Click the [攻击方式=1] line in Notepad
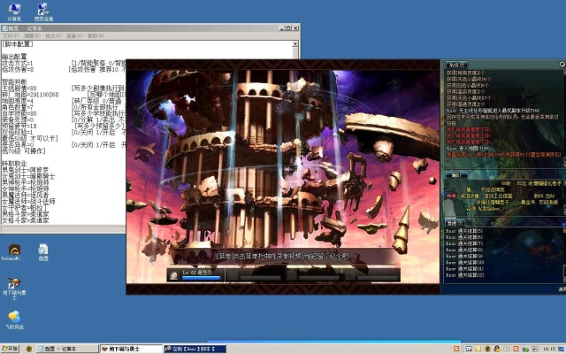 pyautogui.click(x=18, y=63)
